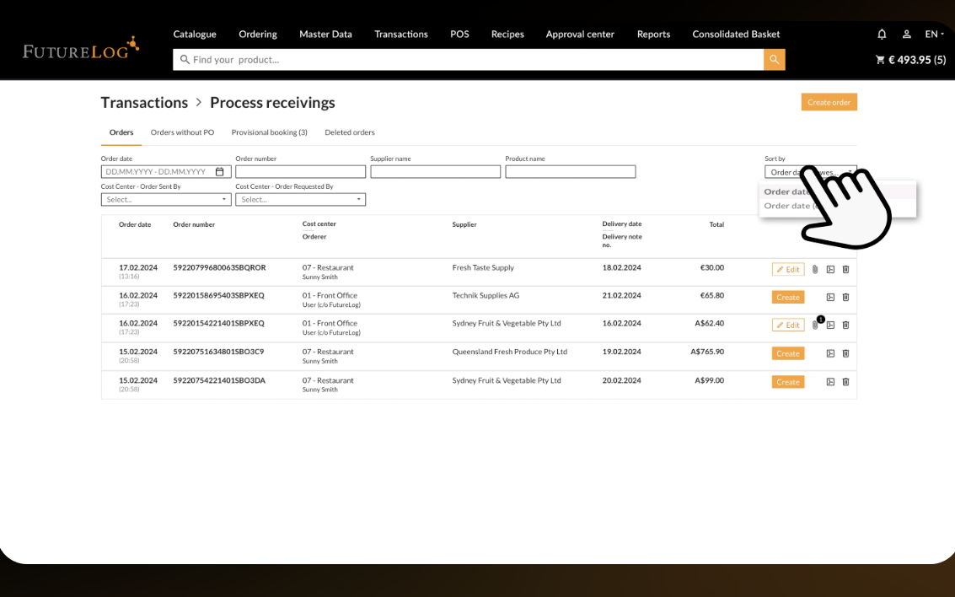Click the orange search magnifier button
The image size is (955, 597).
pyautogui.click(x=774, y=59)
